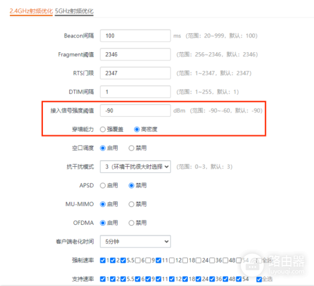
Task: Open the 客户端老化时间 dropdown
Action: (x=136, y=241)
